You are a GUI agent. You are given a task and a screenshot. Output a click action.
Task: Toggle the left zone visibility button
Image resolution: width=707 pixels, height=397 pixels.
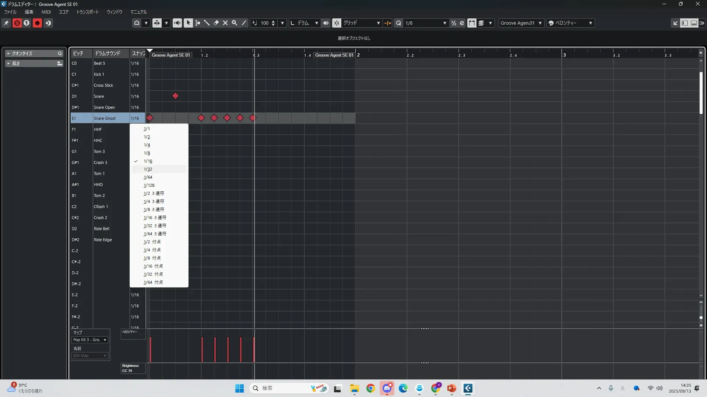(685, 23)
